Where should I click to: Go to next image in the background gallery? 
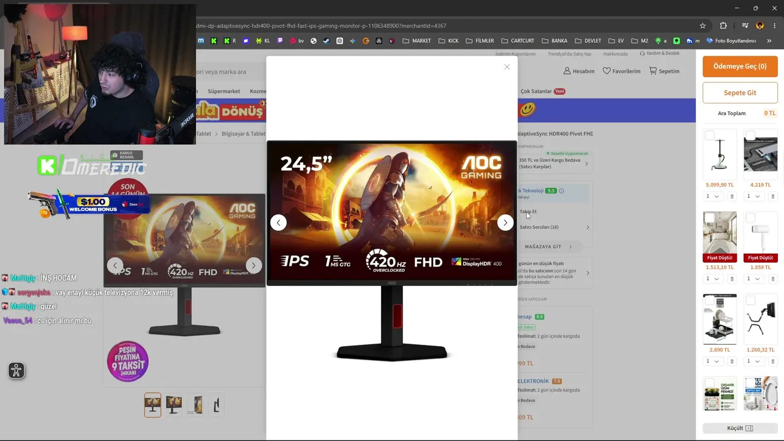coord(254,265)
